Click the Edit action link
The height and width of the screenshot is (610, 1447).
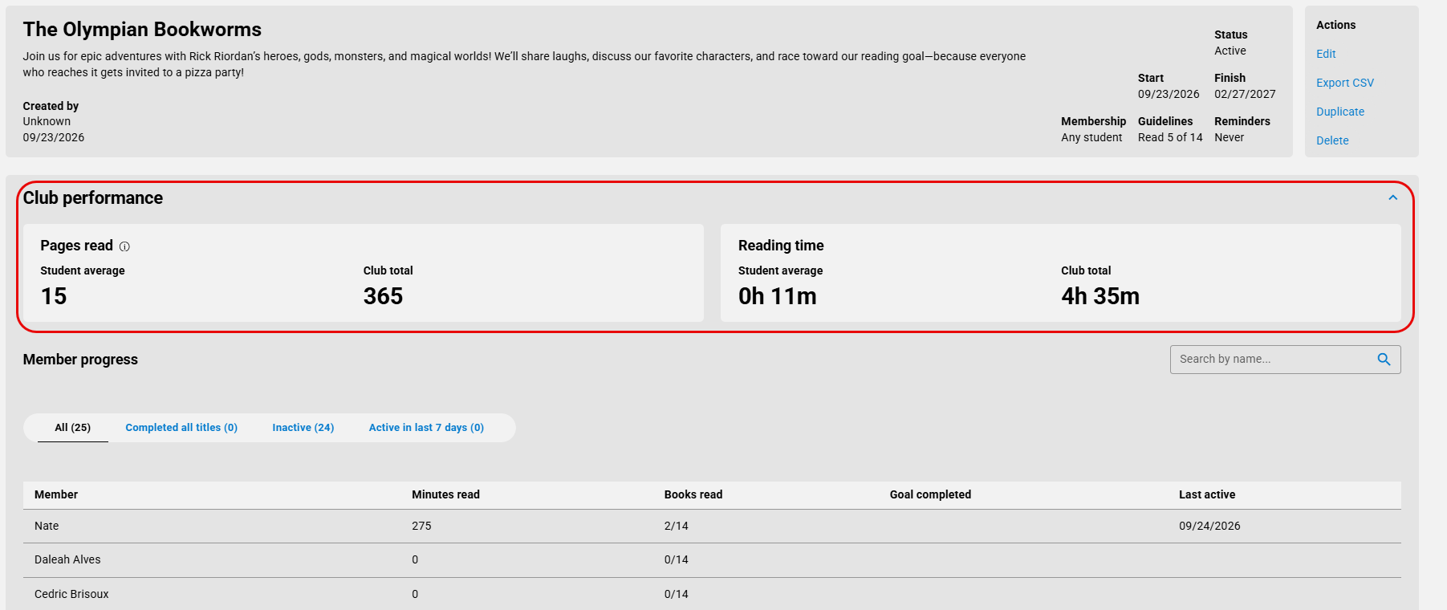point(1326,54)
